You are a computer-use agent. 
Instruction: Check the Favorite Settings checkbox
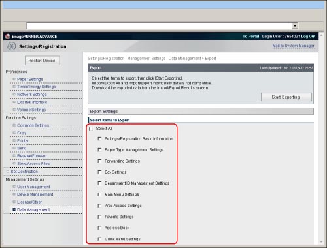pyautogui.click(x=99, y=217)
